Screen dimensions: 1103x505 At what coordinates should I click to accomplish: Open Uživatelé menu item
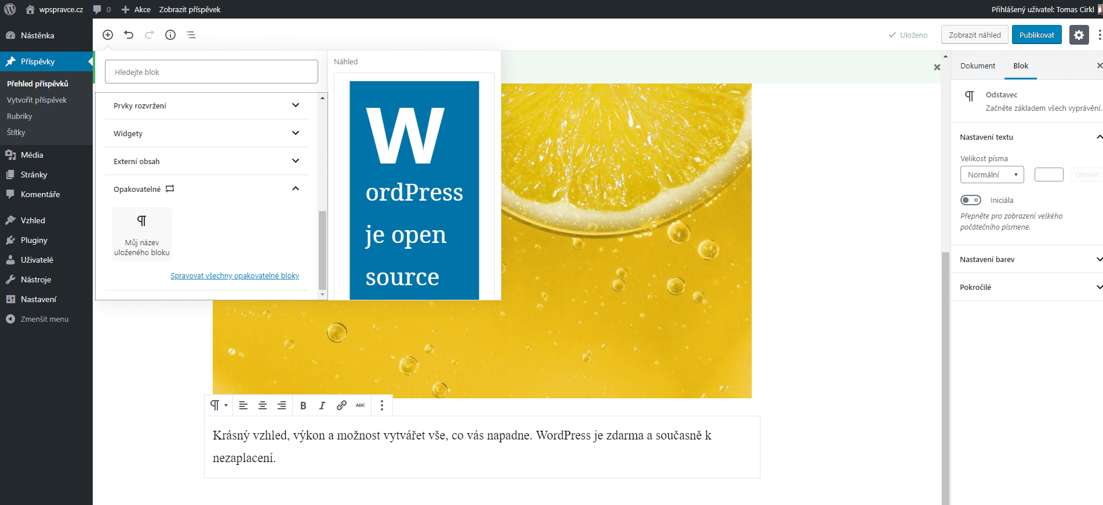click(46, 260)
